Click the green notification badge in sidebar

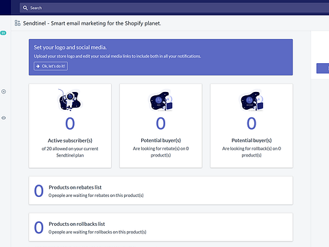tap(3, 33)
